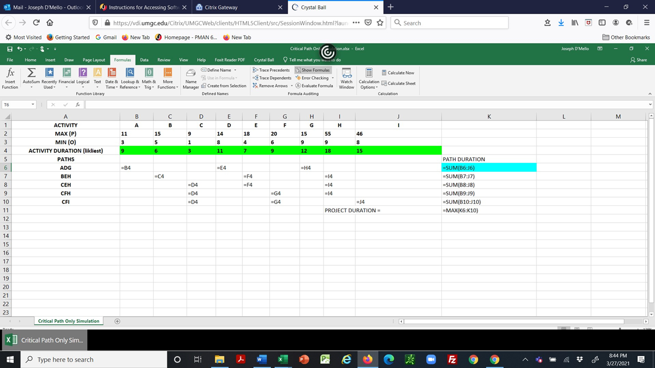Switch to the Data tab
655x368 pixels.
coord(144,60)
